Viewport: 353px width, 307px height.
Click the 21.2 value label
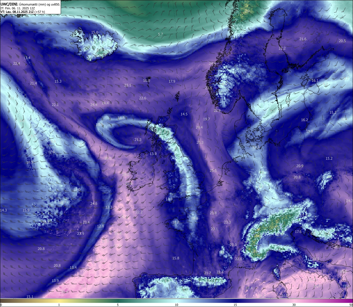[x=282, y=48]
